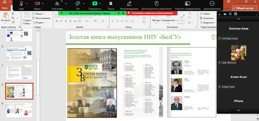
Task: Align text left in Абзац group
Action: click(x=113, y=21)
